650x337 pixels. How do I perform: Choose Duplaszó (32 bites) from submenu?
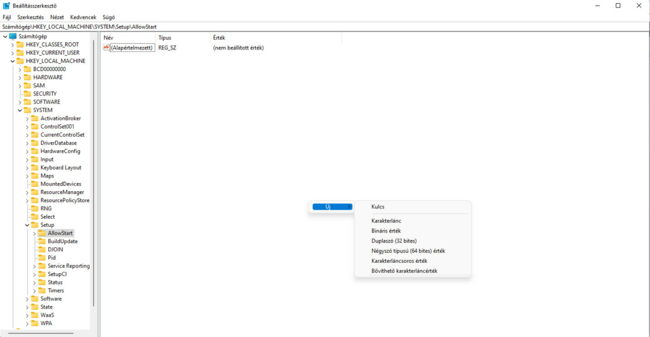coord(394,241)
